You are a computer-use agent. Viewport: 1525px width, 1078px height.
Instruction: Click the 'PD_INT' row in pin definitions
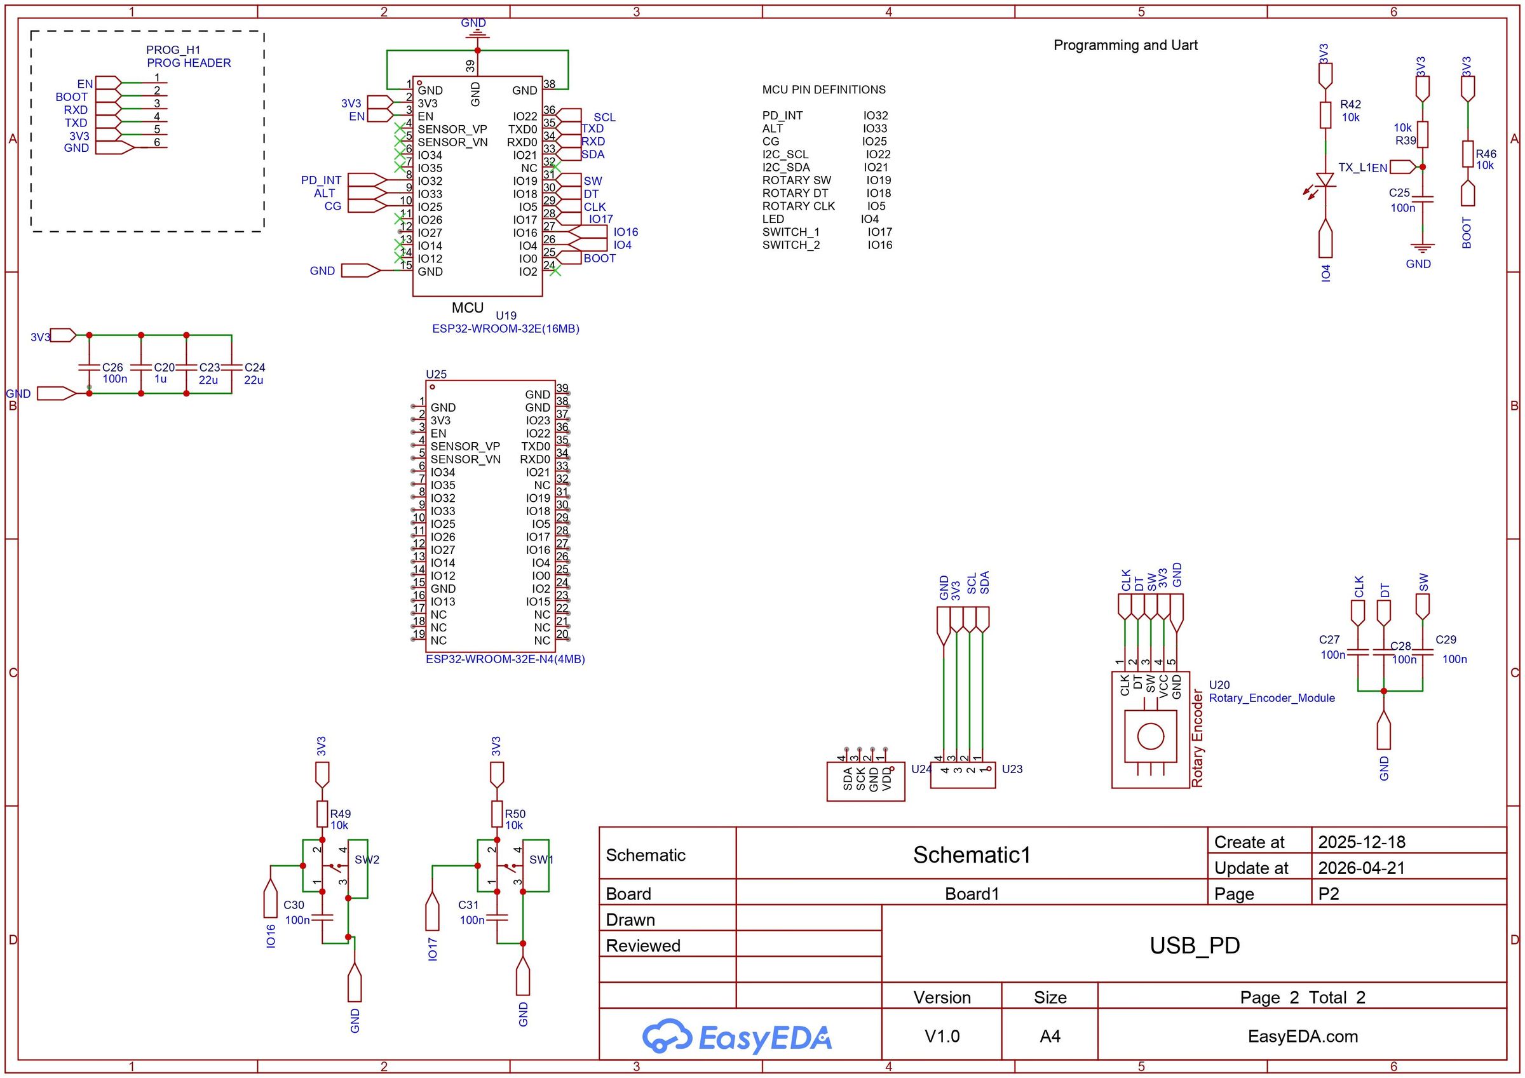click(x=825, y=116)
